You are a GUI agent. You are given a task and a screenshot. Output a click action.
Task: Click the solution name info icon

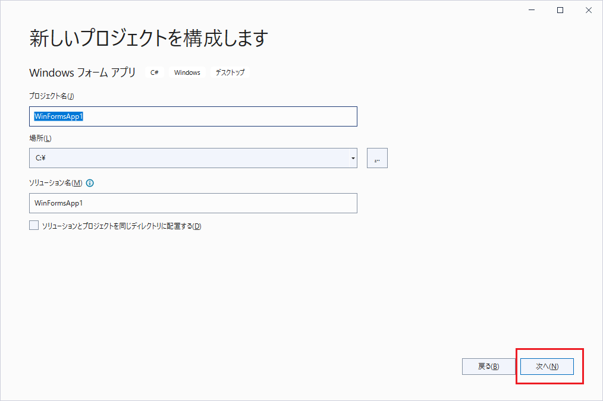click(90, 183)
